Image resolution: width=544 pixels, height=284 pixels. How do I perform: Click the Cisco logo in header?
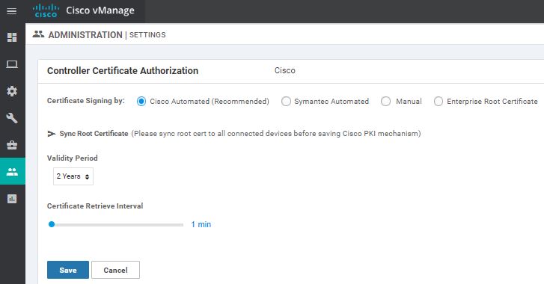(x=46, y=10)
